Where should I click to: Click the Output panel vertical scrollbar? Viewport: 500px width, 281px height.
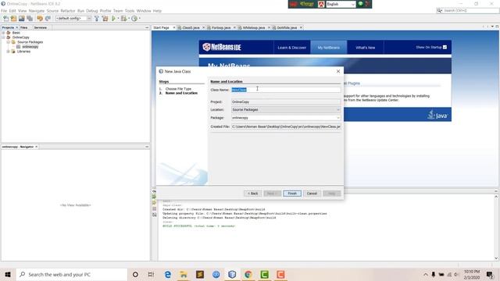pyautogui.click(x=496, y=227)
